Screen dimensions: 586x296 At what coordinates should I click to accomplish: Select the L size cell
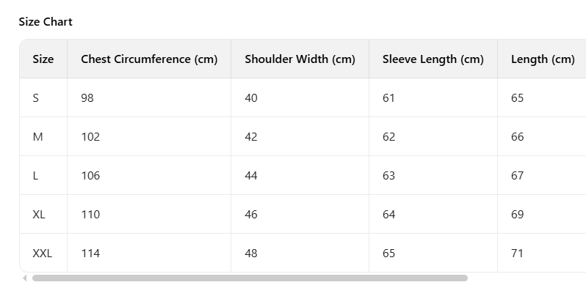click(x=36, y=175)
